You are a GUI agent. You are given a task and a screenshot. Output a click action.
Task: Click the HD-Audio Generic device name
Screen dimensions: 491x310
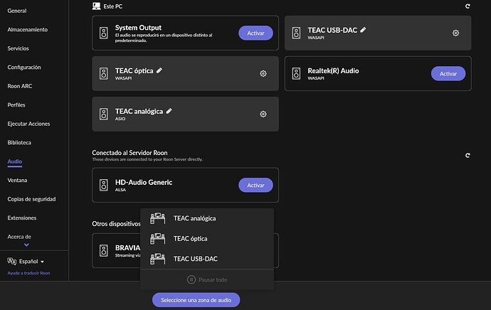tap(144, 182)
